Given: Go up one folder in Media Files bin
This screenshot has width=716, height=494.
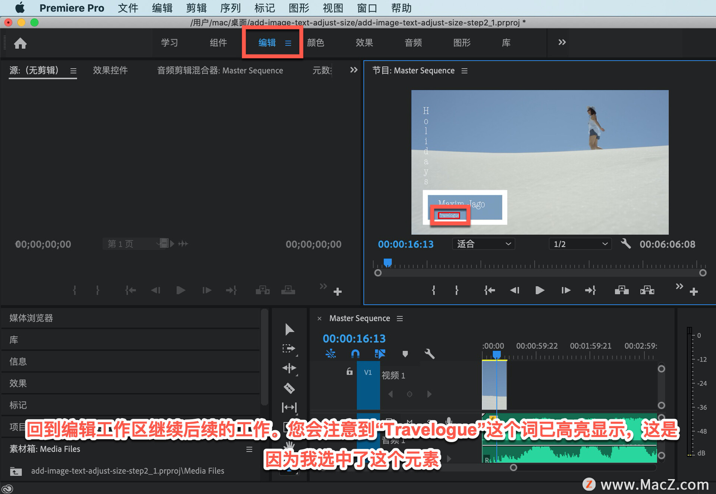Looking at the screenshot, I should tap(16, 471).
